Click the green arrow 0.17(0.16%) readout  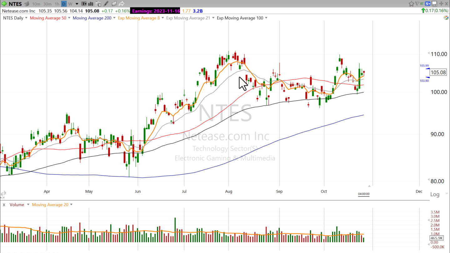(x=435, y=11)
